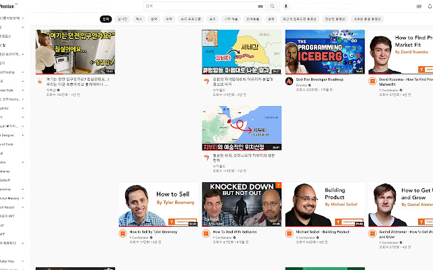The width and height of the screenshot is (433, 270).
Task: Select the 감상한 동영상 chip
Action: (335, 19)
